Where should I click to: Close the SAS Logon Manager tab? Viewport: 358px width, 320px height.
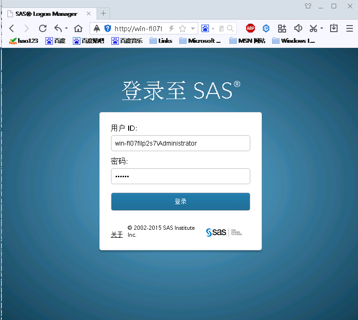coord(89,14)
